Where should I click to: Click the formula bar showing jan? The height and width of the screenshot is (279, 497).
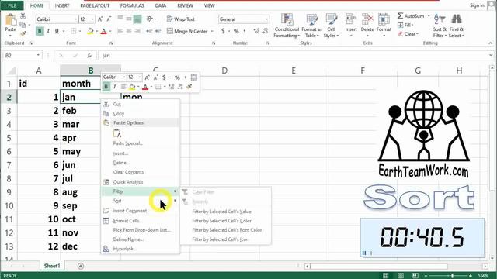click(x=295, y=55)
